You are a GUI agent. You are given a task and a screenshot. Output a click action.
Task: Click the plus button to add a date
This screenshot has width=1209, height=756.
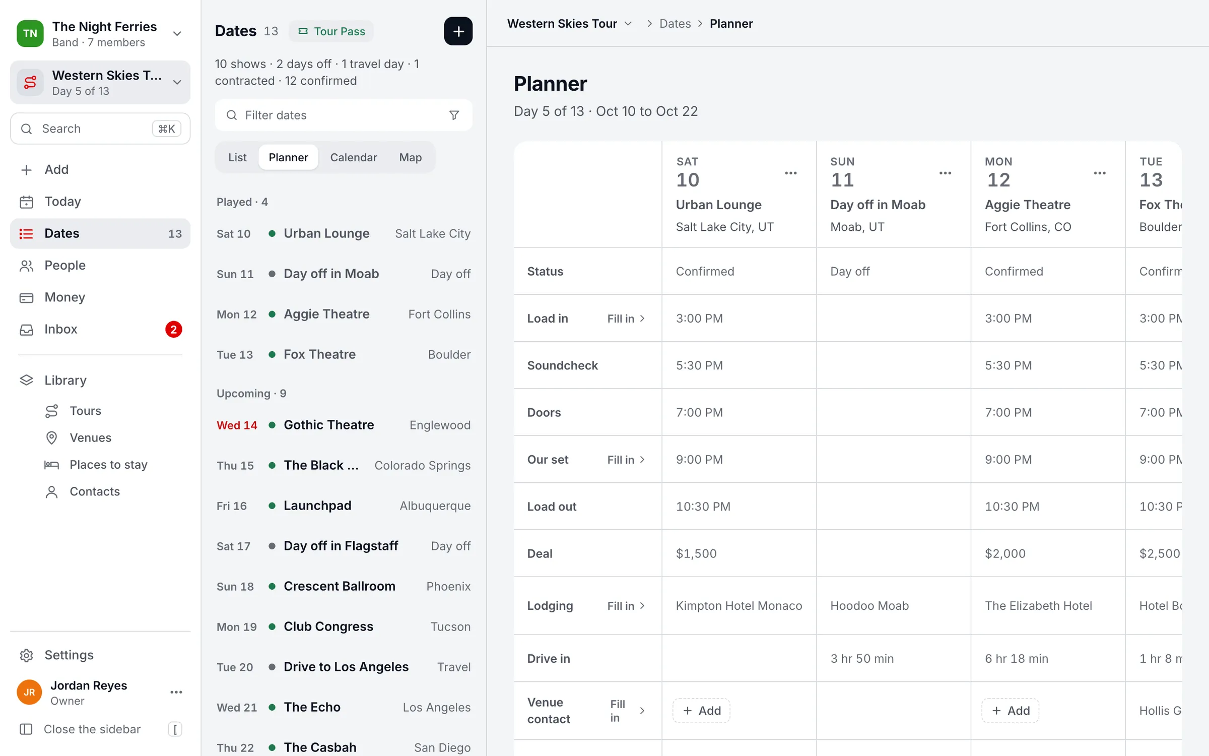click(458, 31)
